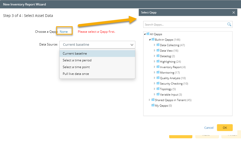Focus the Search Qapps input field
This screenshot has width=241, height=144.
tap(185, 25)
